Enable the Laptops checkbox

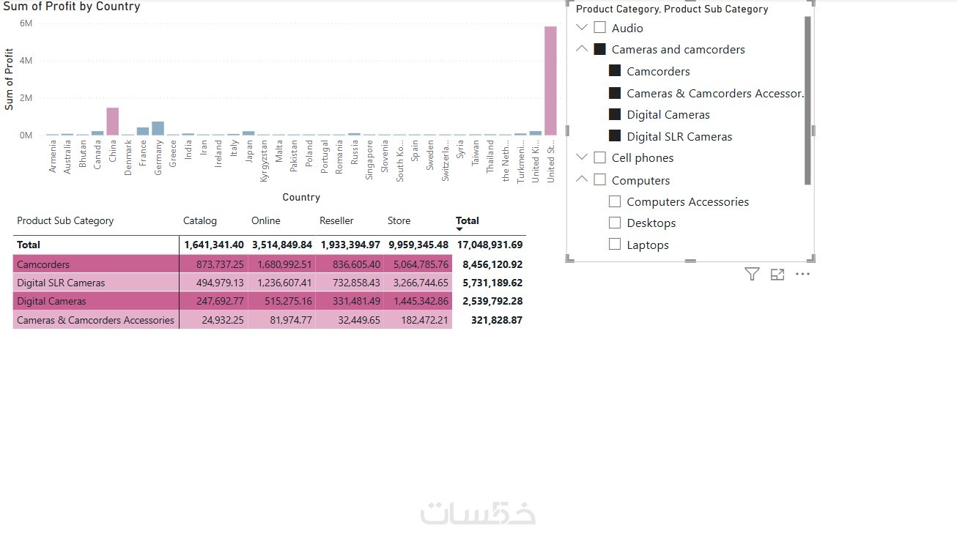615,245
